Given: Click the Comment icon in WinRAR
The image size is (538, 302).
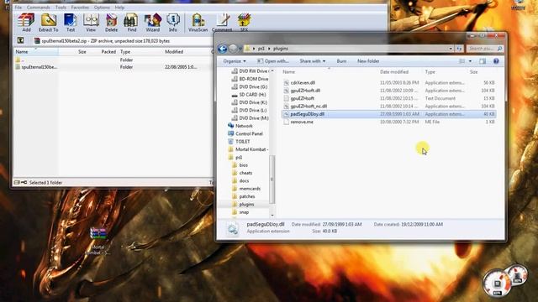Looking at the screenshot, I should pyautogui.click(x=222, y=23).
